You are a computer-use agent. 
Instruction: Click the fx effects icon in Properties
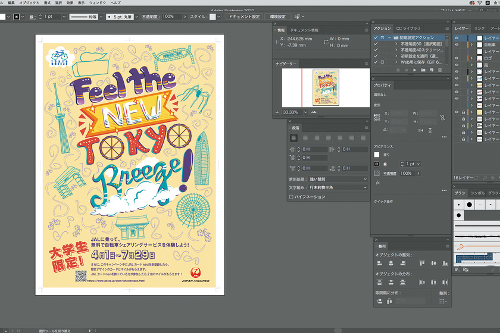coord(377,183)
